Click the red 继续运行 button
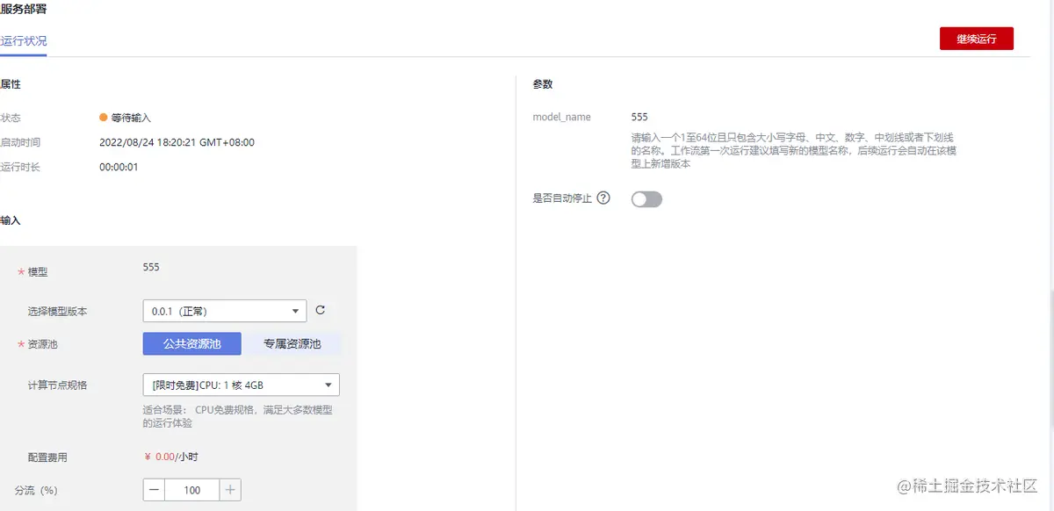The height and width of the screenshot is (511, 1054). 977,39
